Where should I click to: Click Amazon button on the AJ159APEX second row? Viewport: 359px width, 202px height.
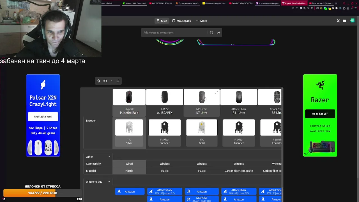tap(165, 199)
